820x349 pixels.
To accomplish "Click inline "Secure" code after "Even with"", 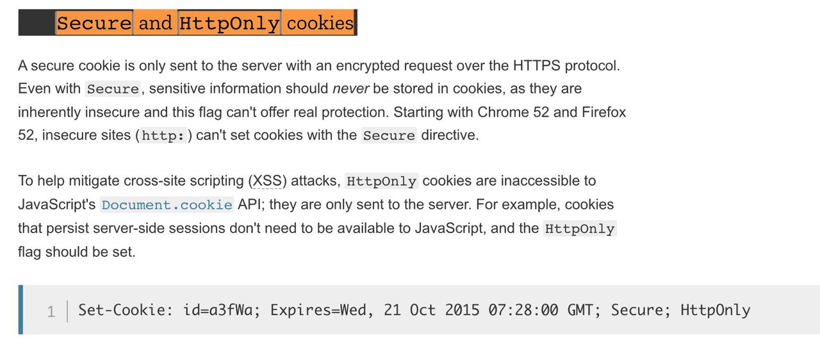I will [x=113, y=88].
